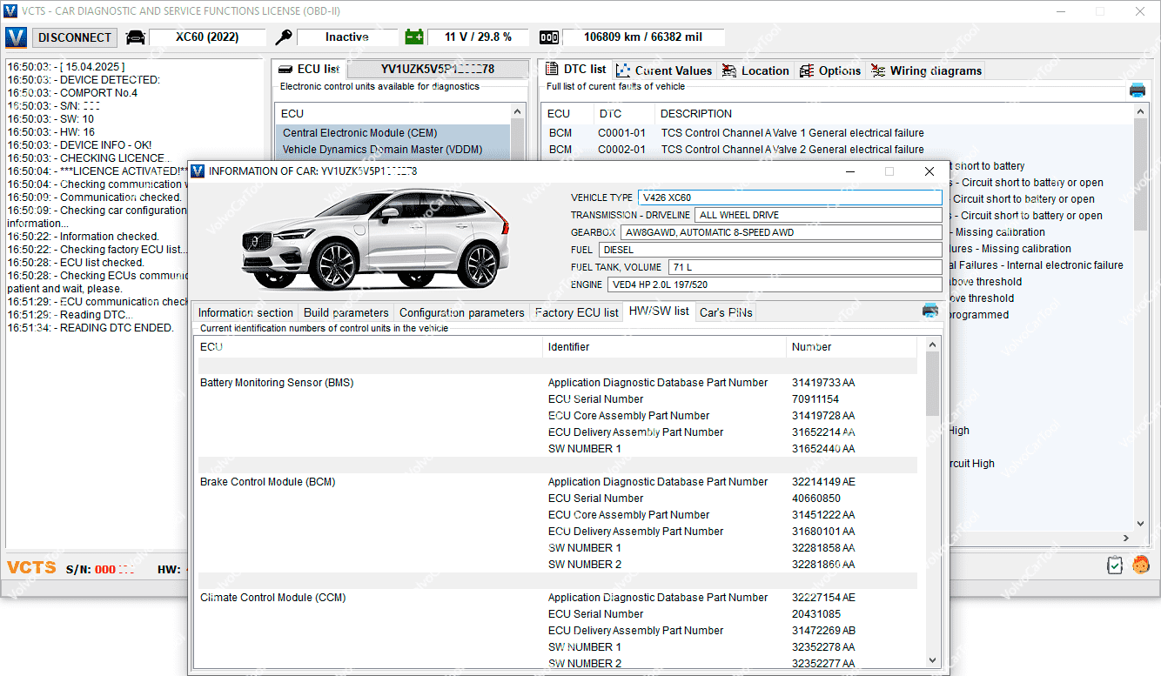Screen dimensions: 1161x676
Task: Click the car model icon
Action: (x=136, y=37)
